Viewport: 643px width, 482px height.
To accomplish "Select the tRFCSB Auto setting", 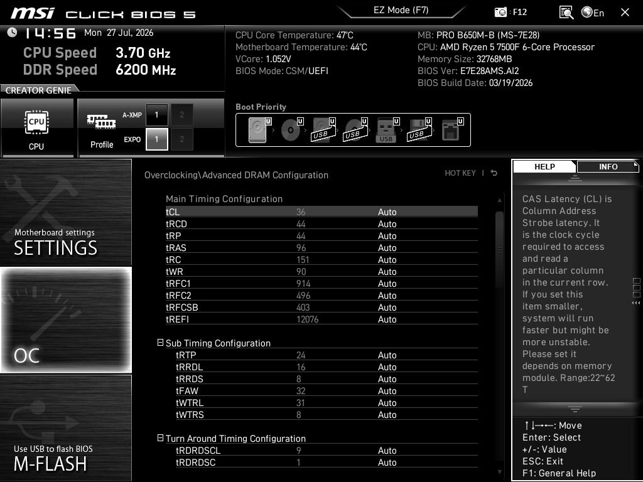I will coord(387,307).
